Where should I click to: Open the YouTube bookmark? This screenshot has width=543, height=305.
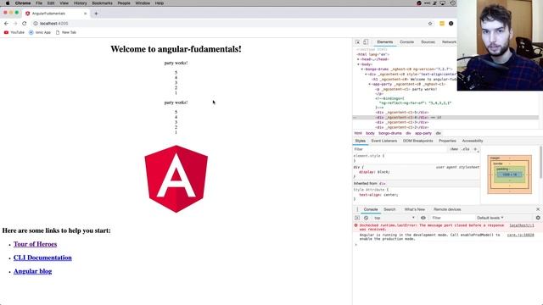14,32
